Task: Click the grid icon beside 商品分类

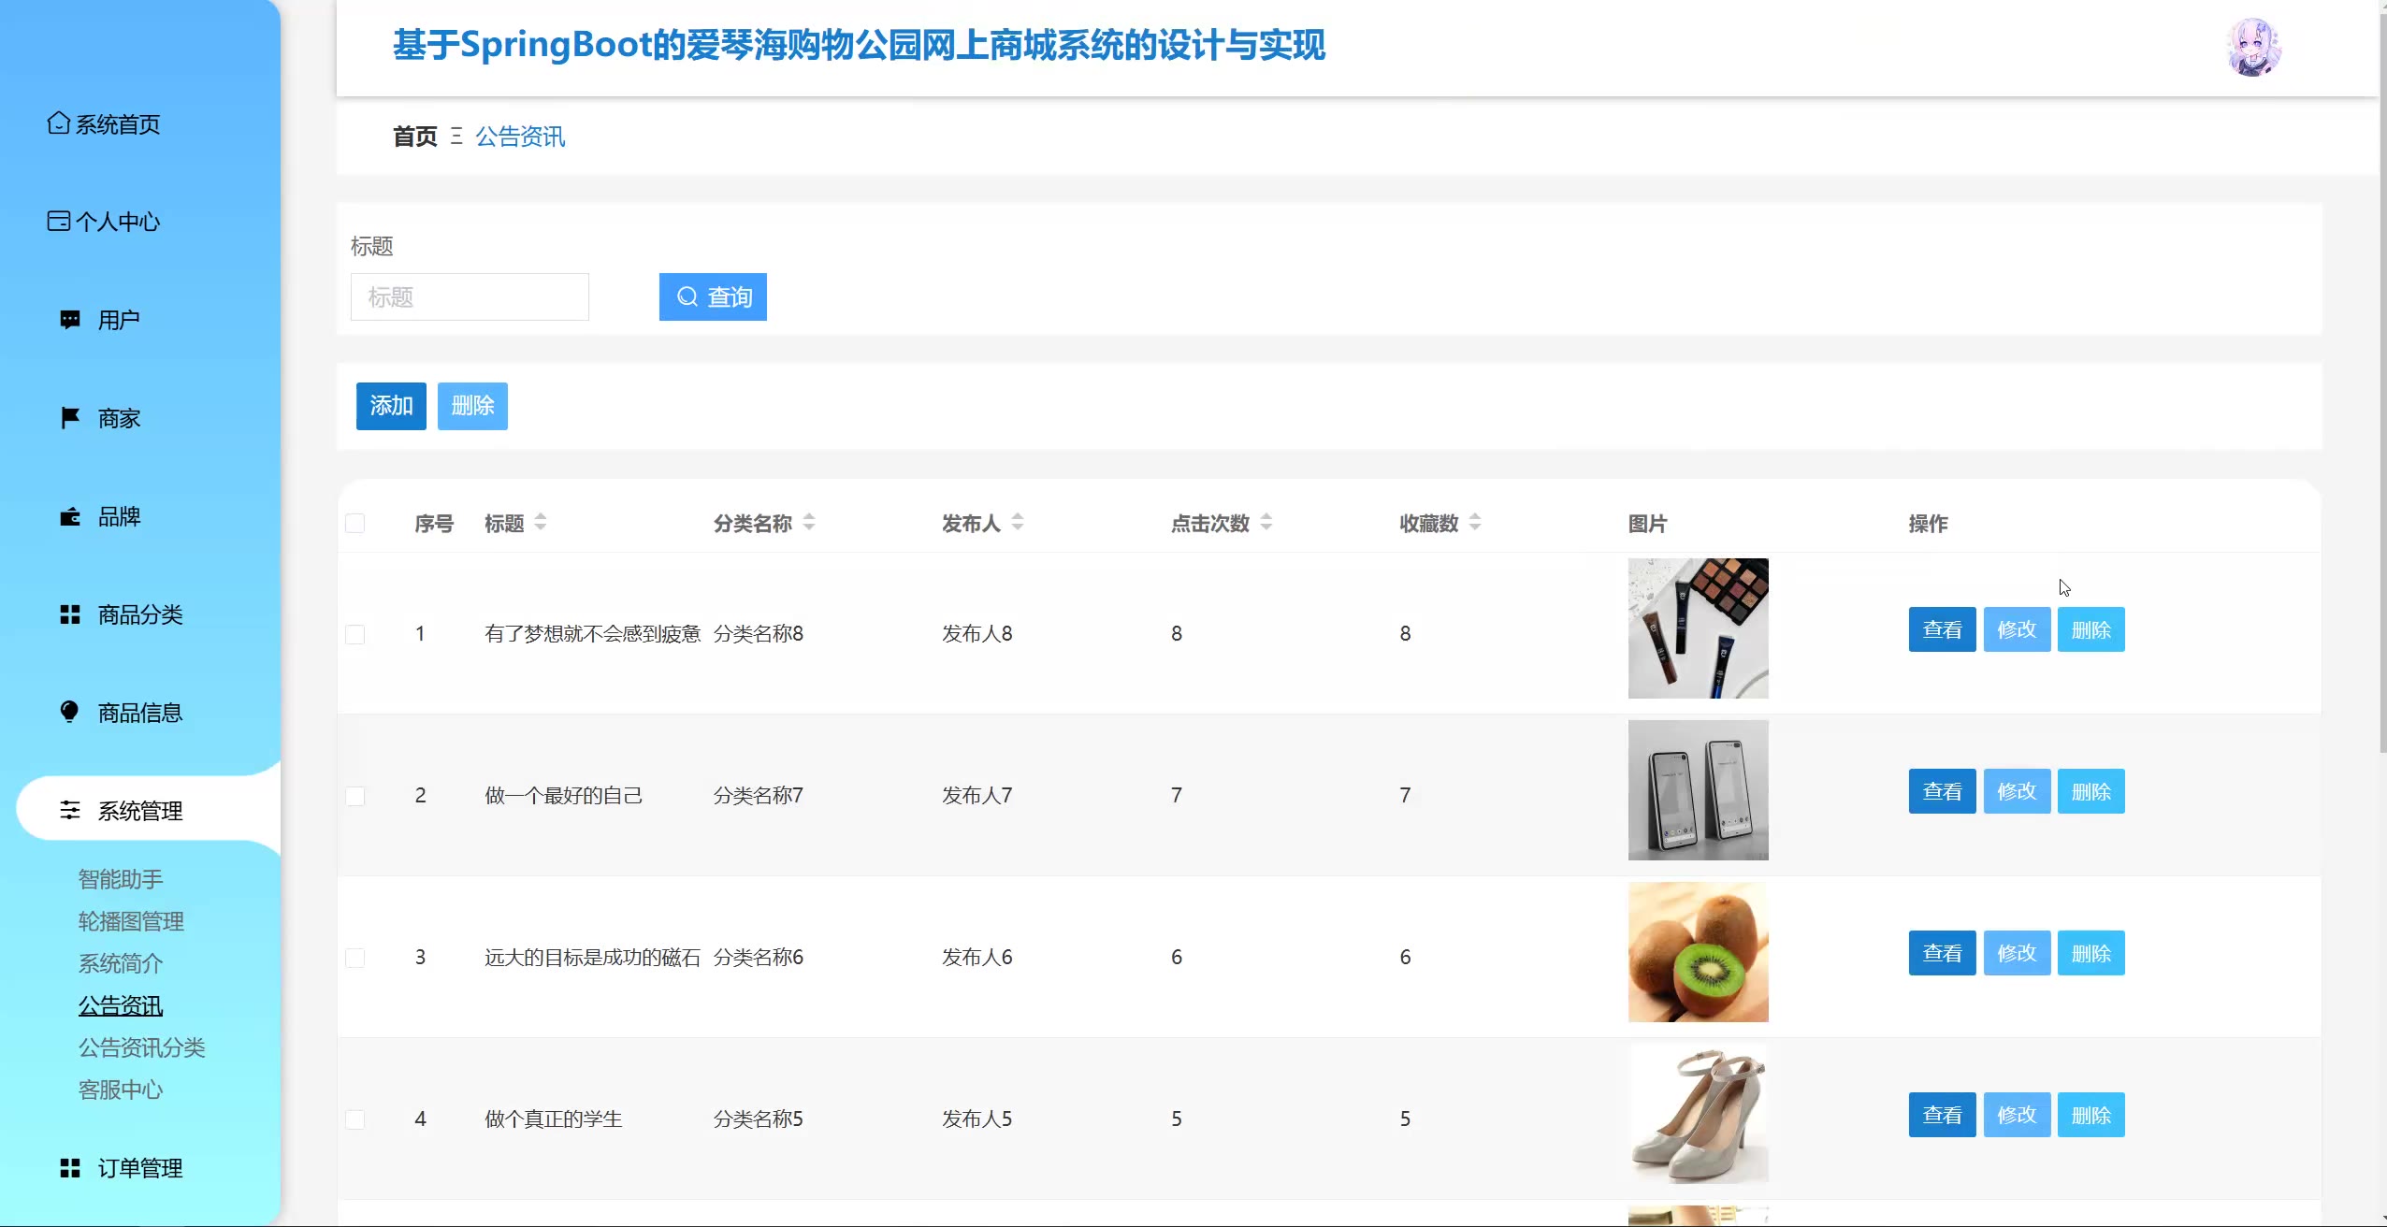Action: click(x=70, y=614)
